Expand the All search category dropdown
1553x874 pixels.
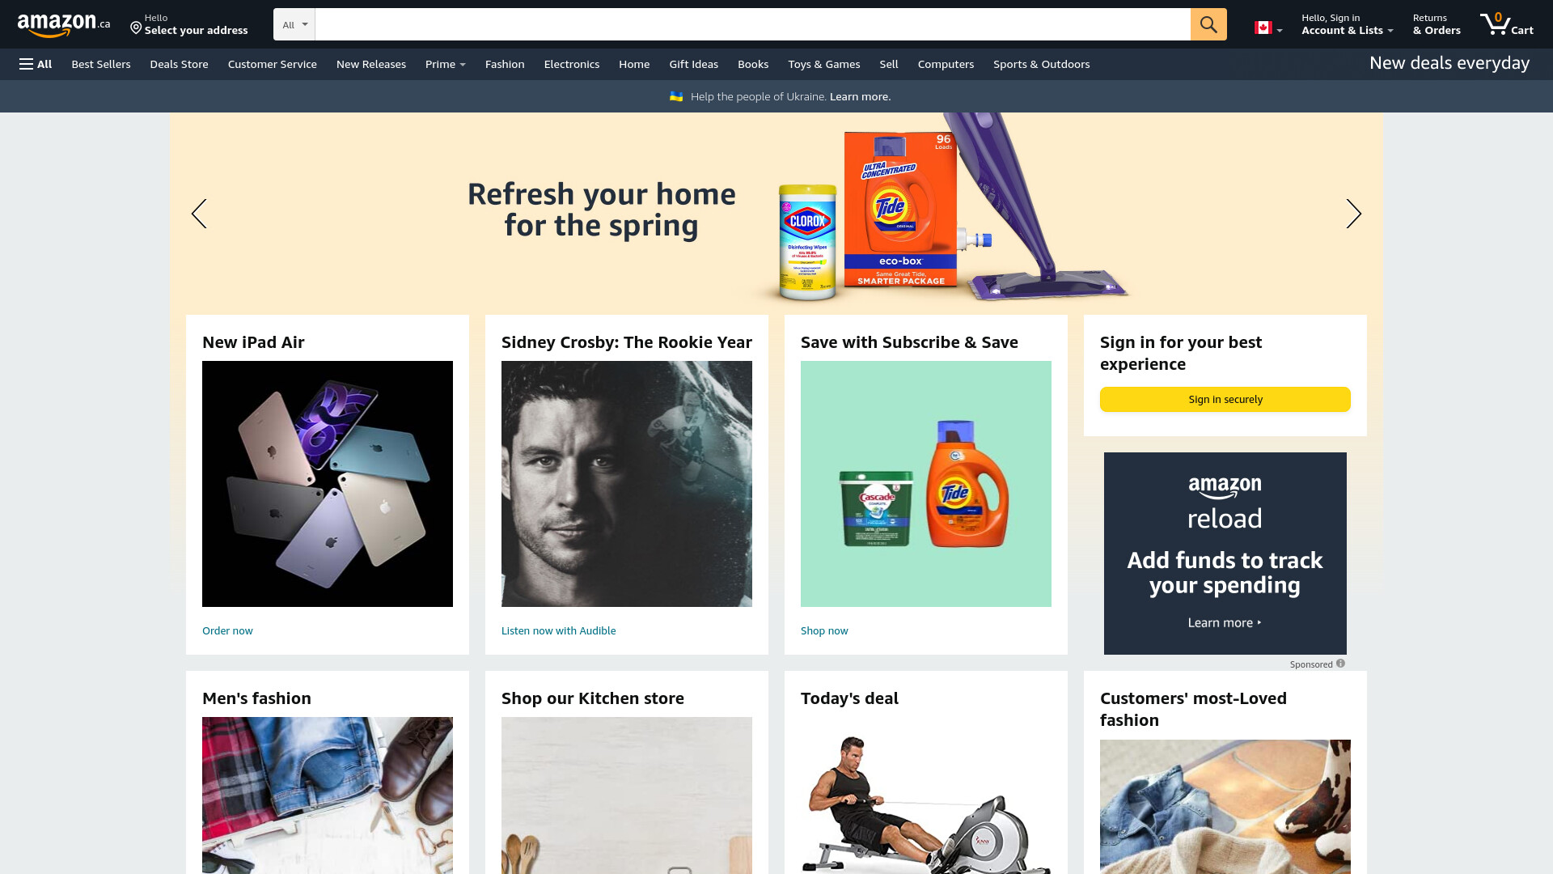point(294,24)
